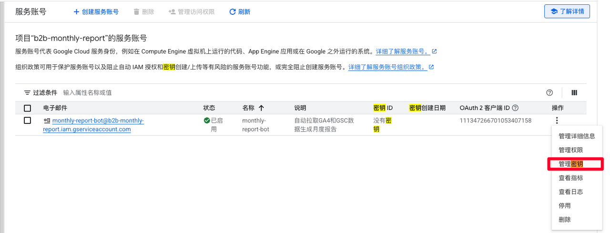Viewport: 610px width, 233px height.
Task: Click the 创建服务账号 button
Action: 95,12
